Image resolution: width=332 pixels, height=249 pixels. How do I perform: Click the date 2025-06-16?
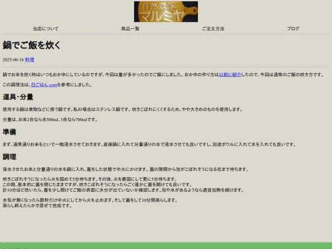pyautogui.click(x=14, y=60)
